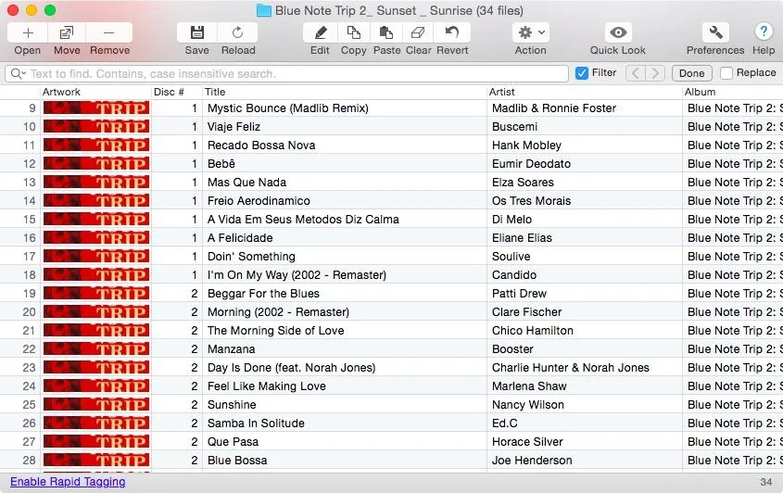783x493 pixels.
Task: Select title Recado Bossa Nova
Action: click(261, 145)
